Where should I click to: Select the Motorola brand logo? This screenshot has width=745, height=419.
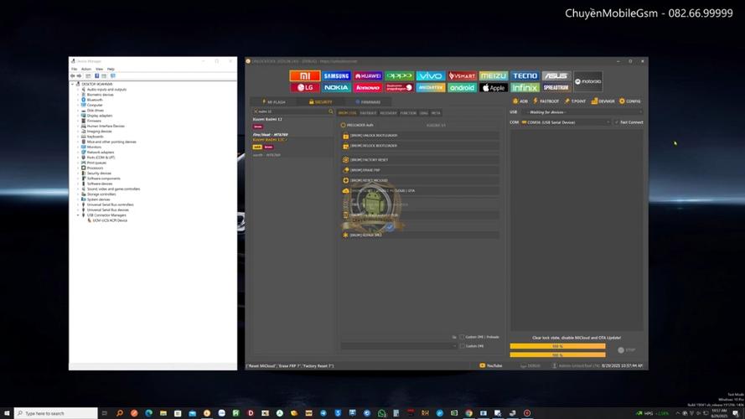tap(587, 82)
